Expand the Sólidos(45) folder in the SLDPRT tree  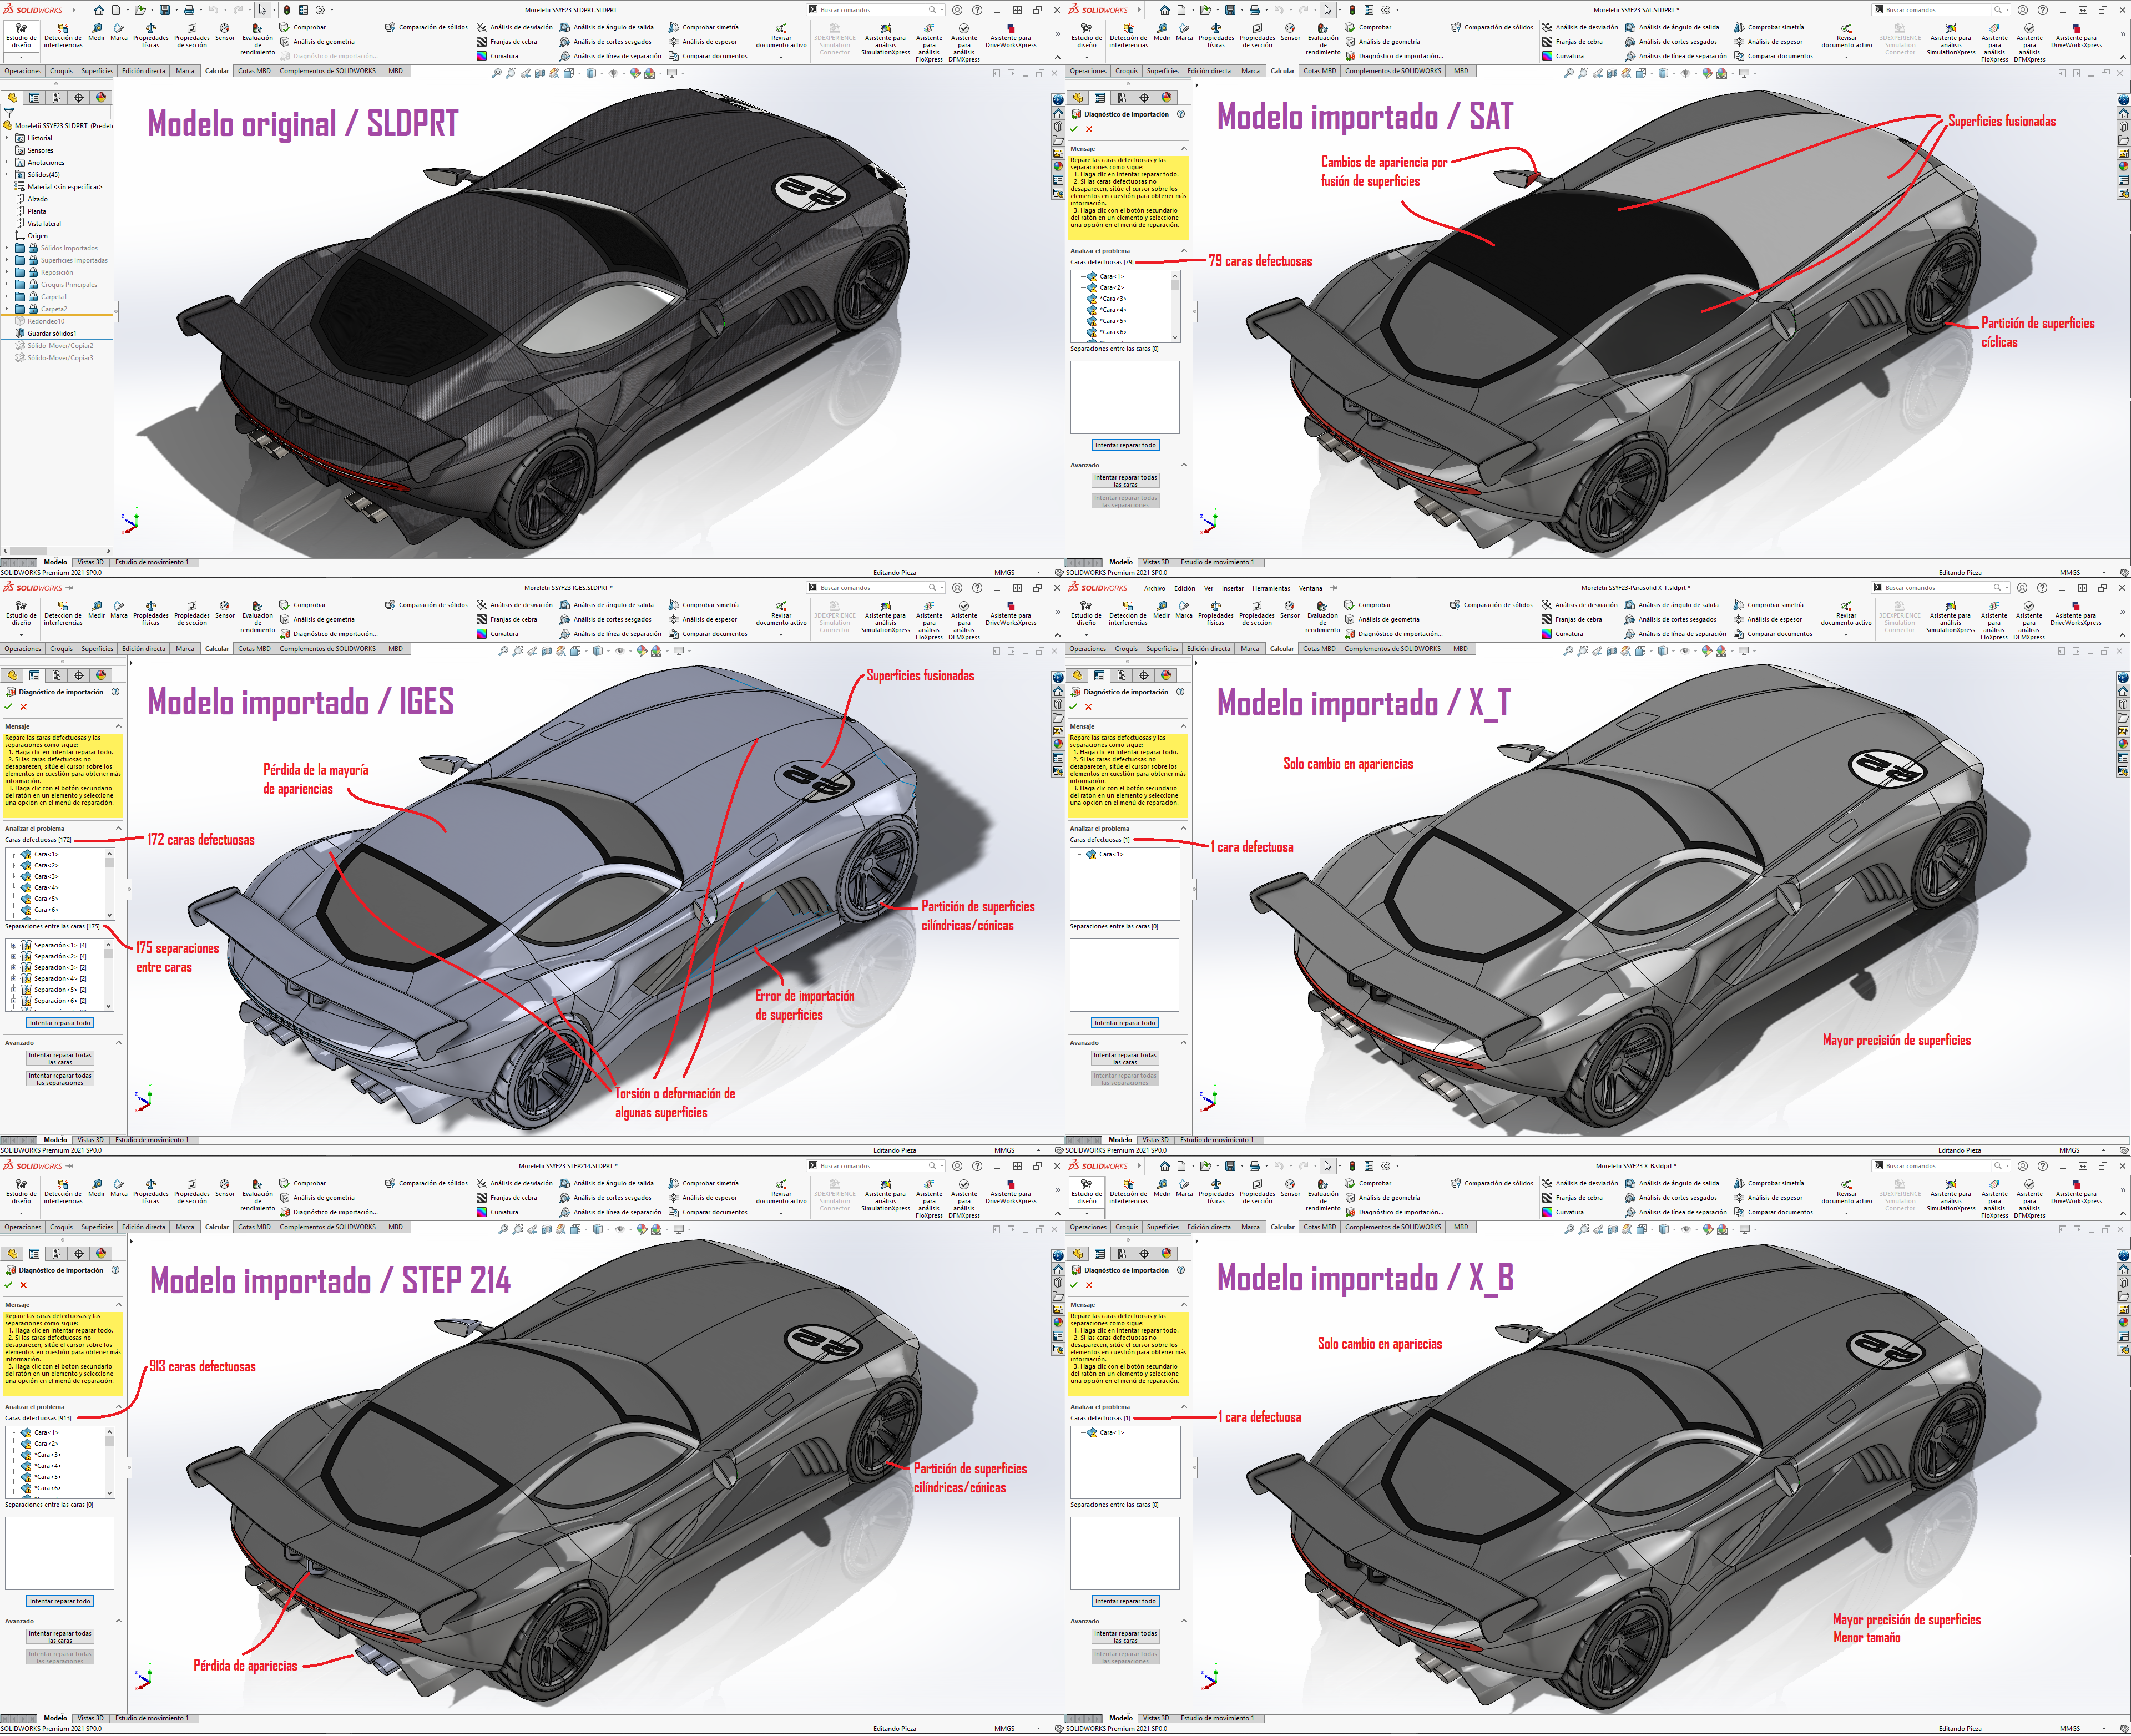coord(7,175)
